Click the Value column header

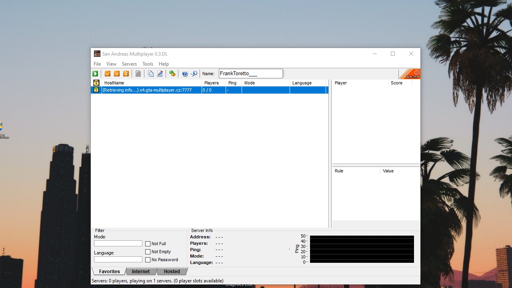(400, 171)
